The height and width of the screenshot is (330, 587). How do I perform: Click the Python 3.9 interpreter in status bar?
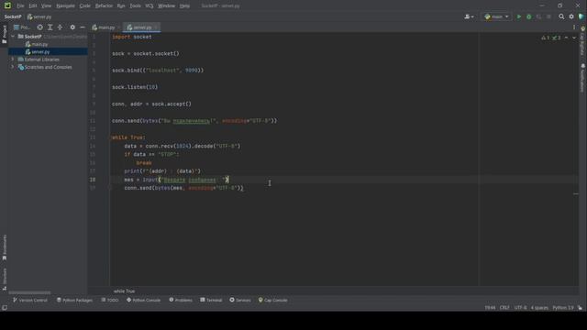coord(563,308)
